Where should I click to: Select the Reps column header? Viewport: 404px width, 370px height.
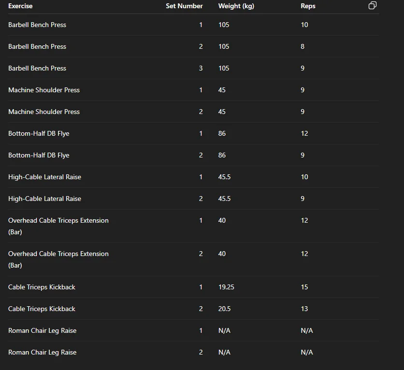308,6
